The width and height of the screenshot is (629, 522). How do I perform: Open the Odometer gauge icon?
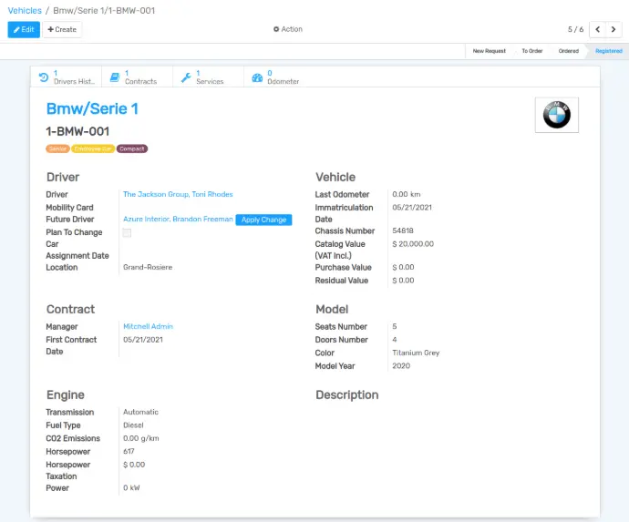tap(257, 77)
